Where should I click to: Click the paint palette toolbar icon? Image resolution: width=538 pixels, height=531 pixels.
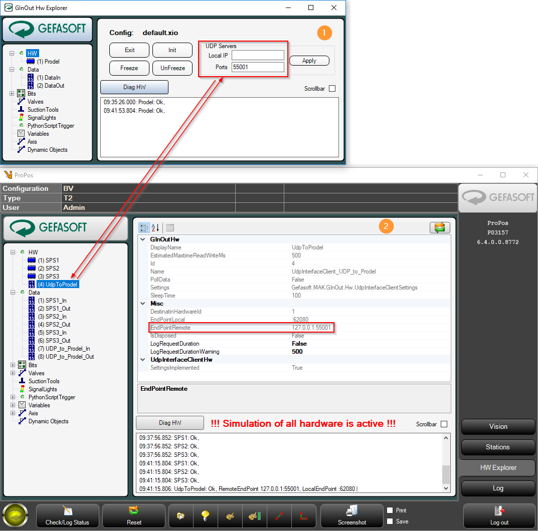coord(230,515)
